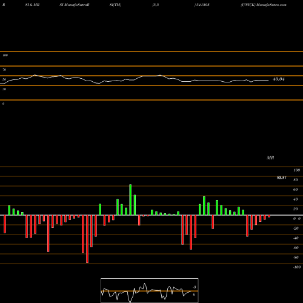The image size is (303, 303).
Task: Click the 82.81 value in the MR panel
Action: [282, 178]
